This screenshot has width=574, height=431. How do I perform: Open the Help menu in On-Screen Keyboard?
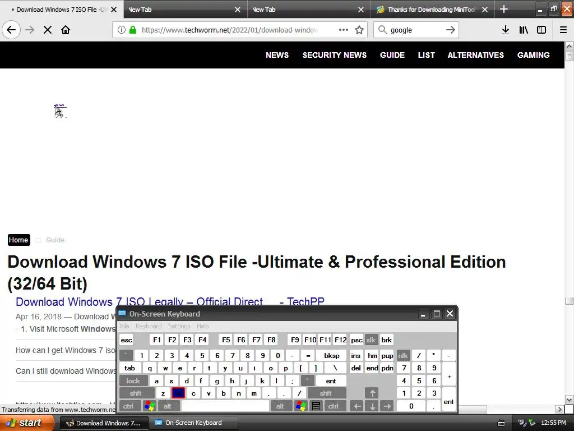click(x=202, y=326)
